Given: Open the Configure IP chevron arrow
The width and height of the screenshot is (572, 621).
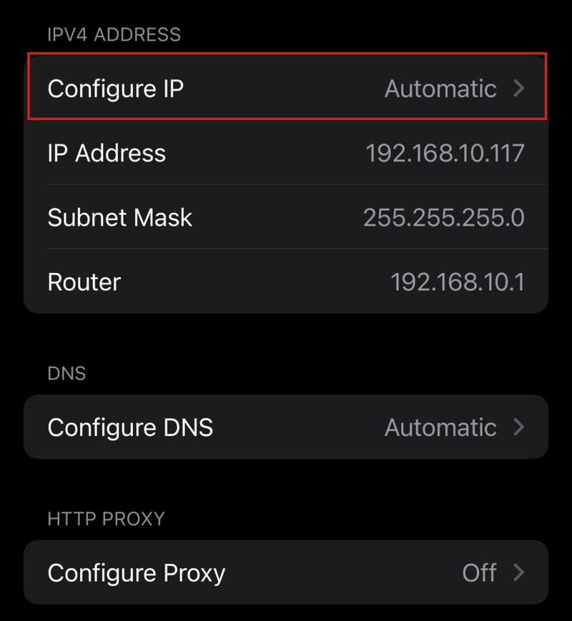Looking at the screenshot, I should [x=519, y=88].
